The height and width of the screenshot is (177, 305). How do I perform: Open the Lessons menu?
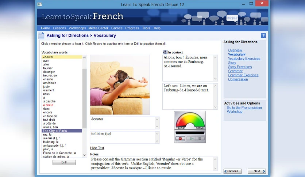(x=59, y=28)
